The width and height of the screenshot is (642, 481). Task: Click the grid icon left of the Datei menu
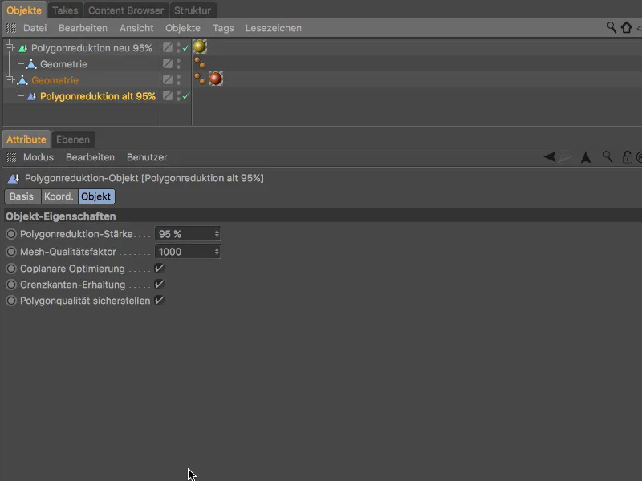[x=11, y=27]
